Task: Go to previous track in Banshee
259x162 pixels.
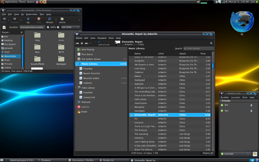Action: [77, 43]
